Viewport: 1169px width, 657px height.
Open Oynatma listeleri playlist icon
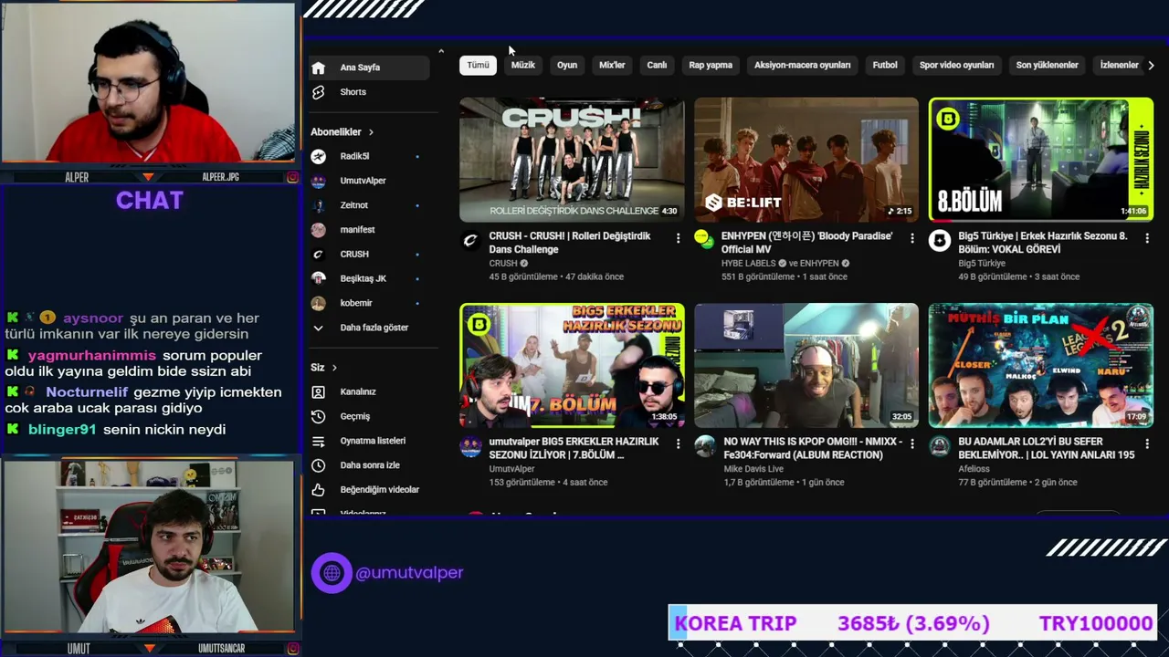pos(318,441)
